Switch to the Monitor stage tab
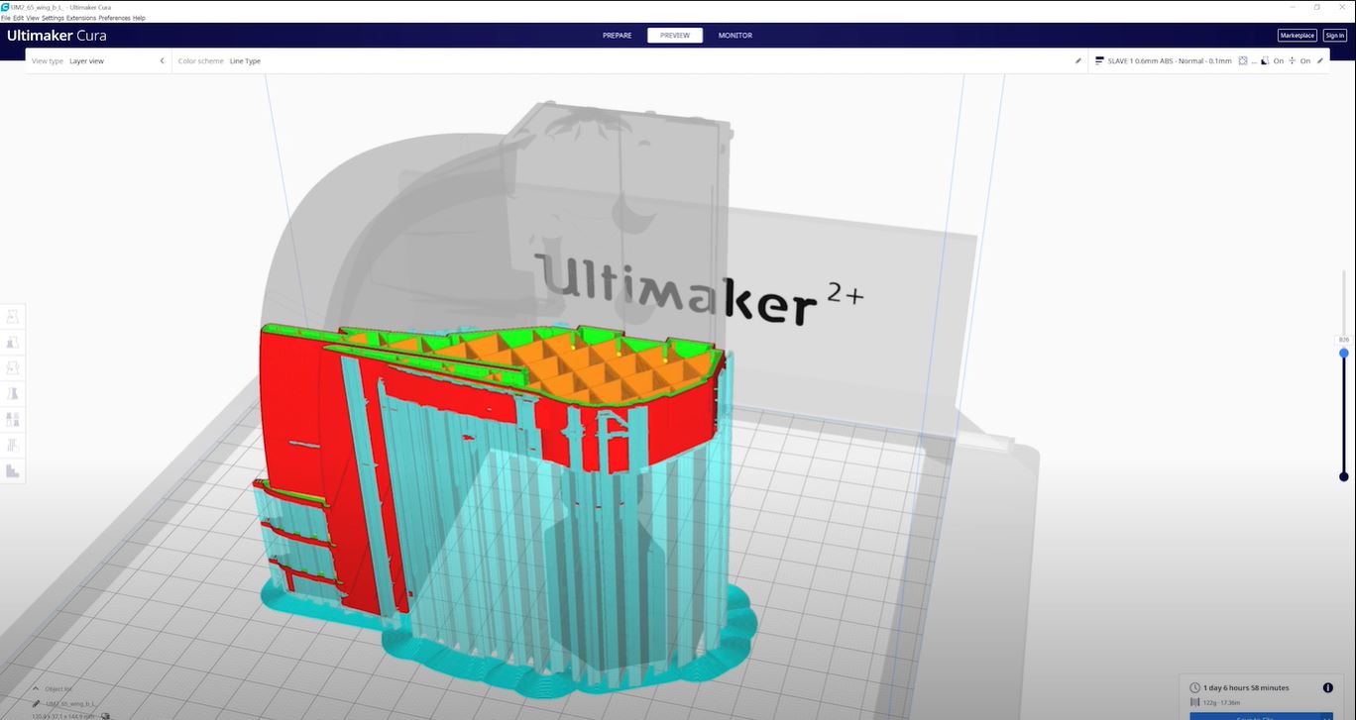This screenshot has width=1356, height=720. [x=734, y=36]
